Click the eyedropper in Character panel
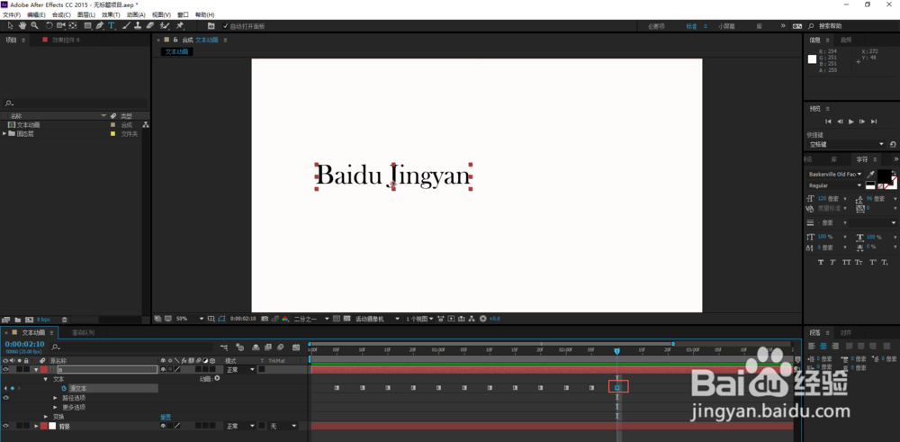Screen dimensions: 900x442 [x=870, y=175]
